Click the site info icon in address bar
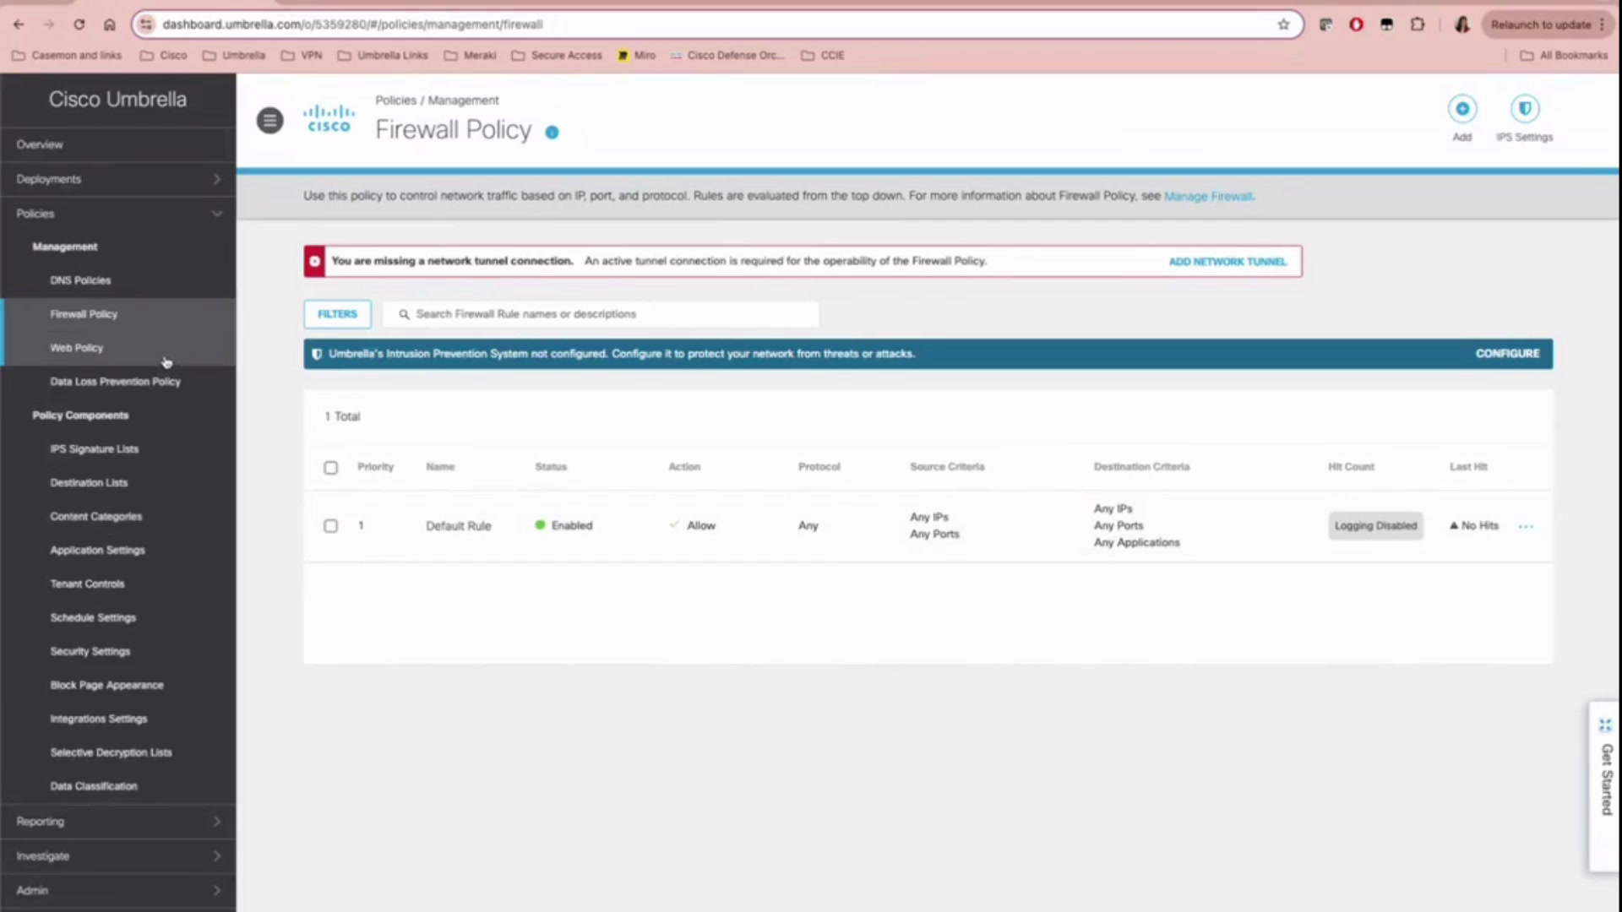Viewport: 1622px width, 912px height. [x=146, y=24]
